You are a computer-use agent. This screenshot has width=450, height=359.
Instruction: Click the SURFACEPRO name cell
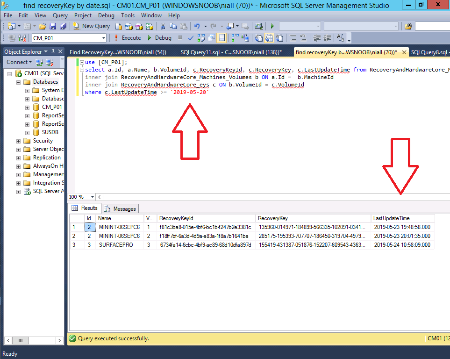coord(120,245)
